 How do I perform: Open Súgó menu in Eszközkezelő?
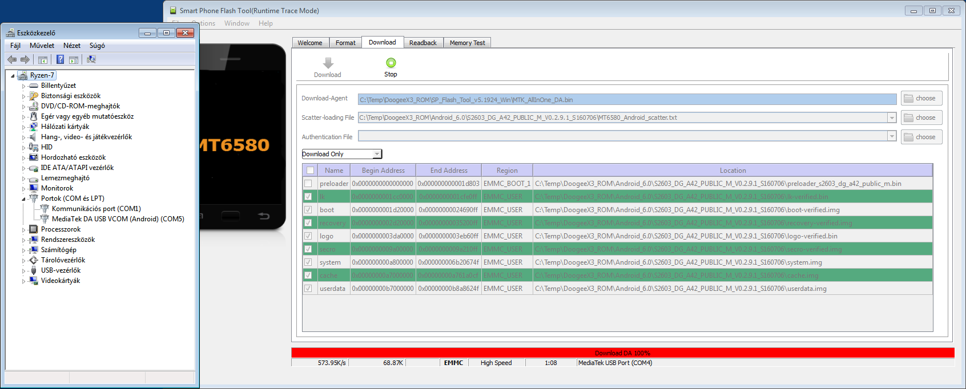[97, 46]
